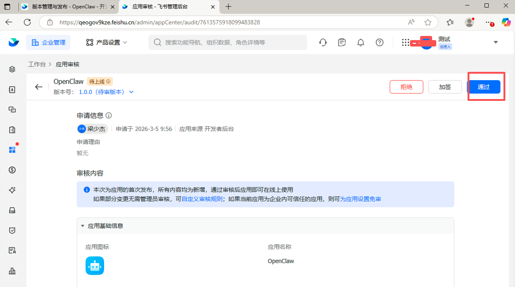Open the analytics bar chart icon in sidebar
Image resolution: width=515 pixels, height=287 pixels.
(x=12, y=271)
